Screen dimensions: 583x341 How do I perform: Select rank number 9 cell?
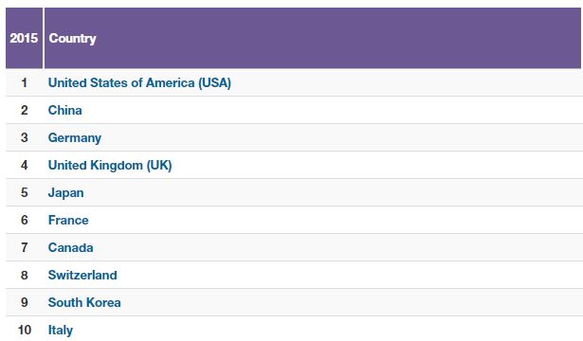point(24,302)
